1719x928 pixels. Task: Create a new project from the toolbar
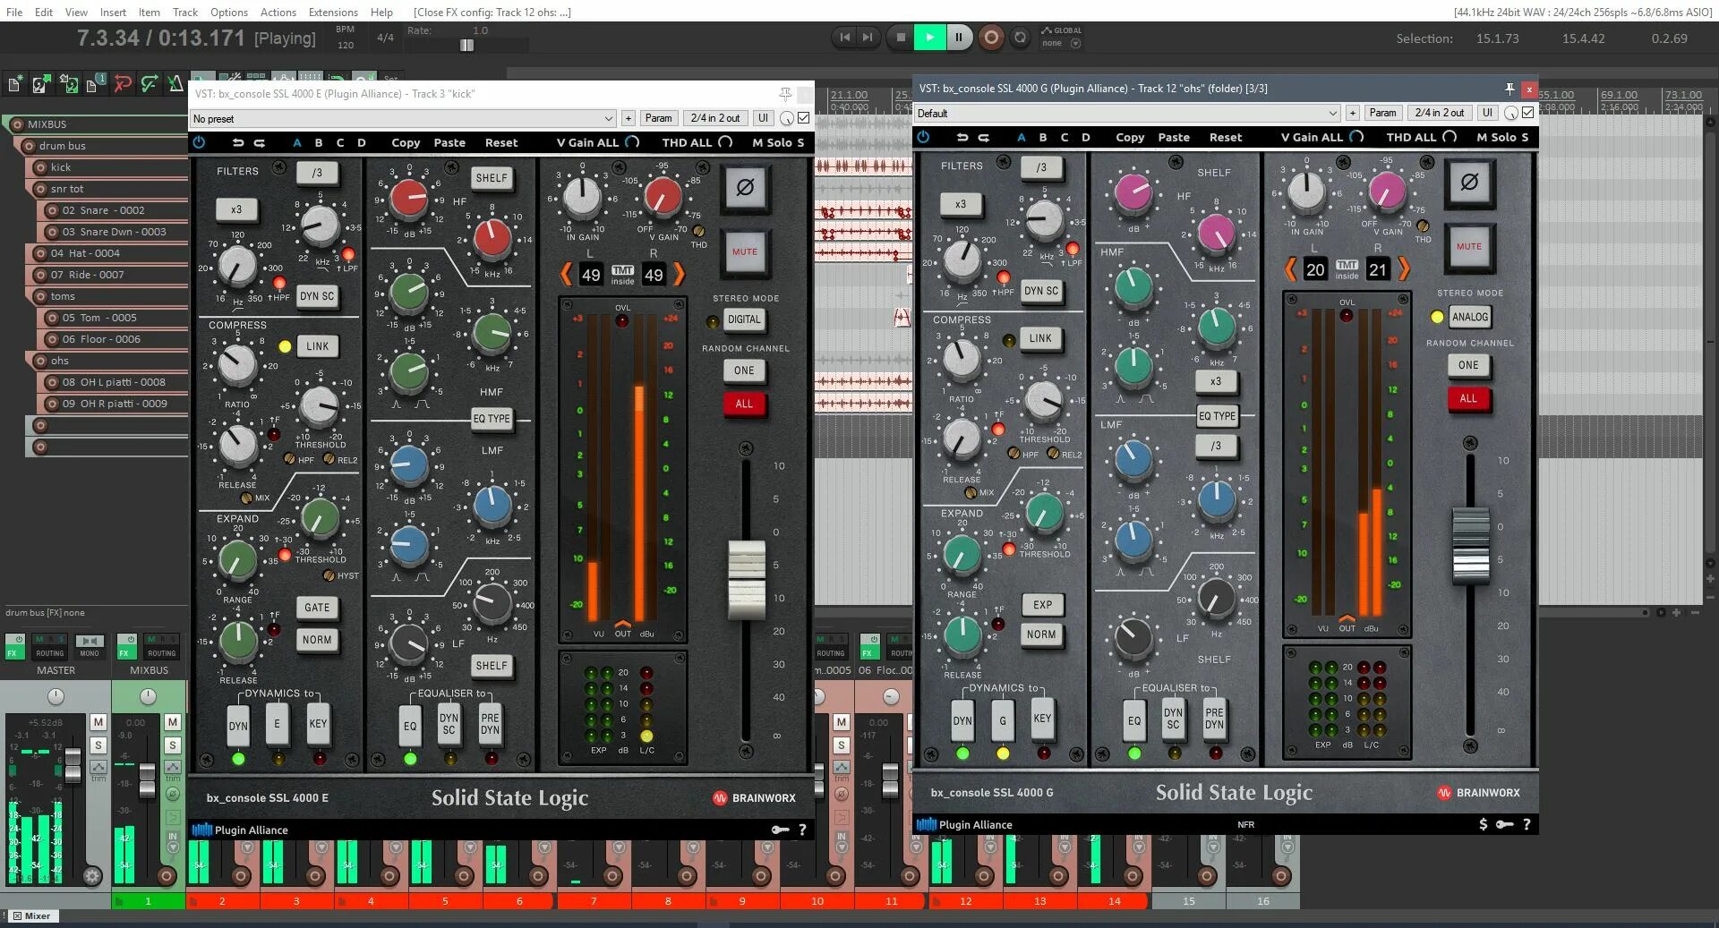[x=14, y=84]
